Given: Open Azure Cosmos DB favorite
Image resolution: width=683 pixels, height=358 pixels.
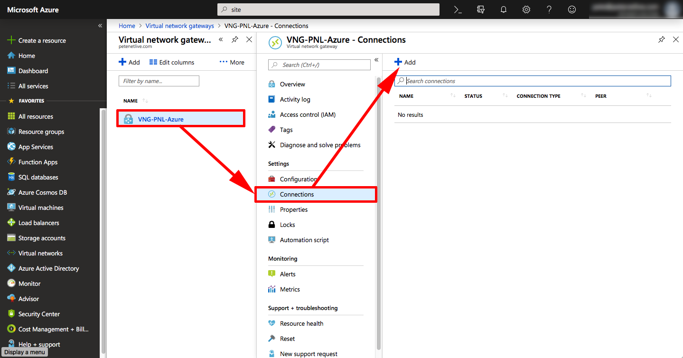Looking at the screenshot, I should [37, 192].
